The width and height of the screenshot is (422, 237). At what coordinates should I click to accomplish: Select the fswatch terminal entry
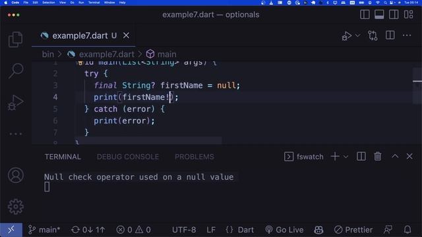304,157
